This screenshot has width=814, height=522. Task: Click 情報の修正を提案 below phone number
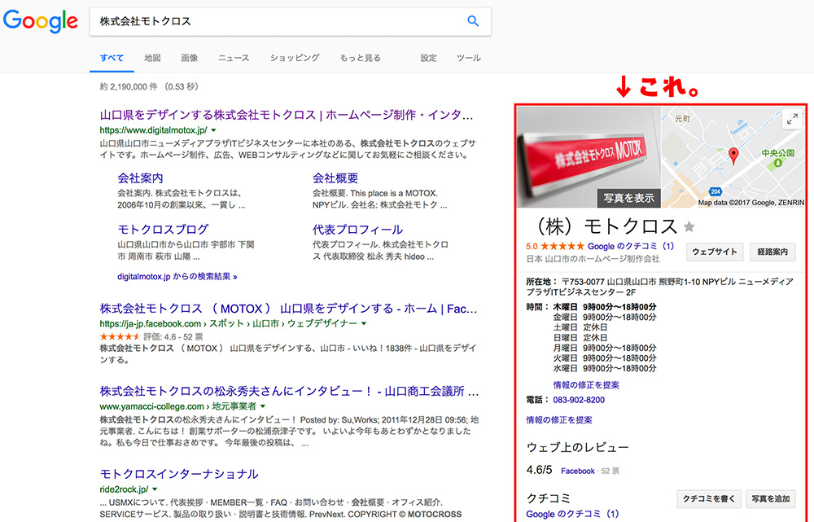(559, 419)
